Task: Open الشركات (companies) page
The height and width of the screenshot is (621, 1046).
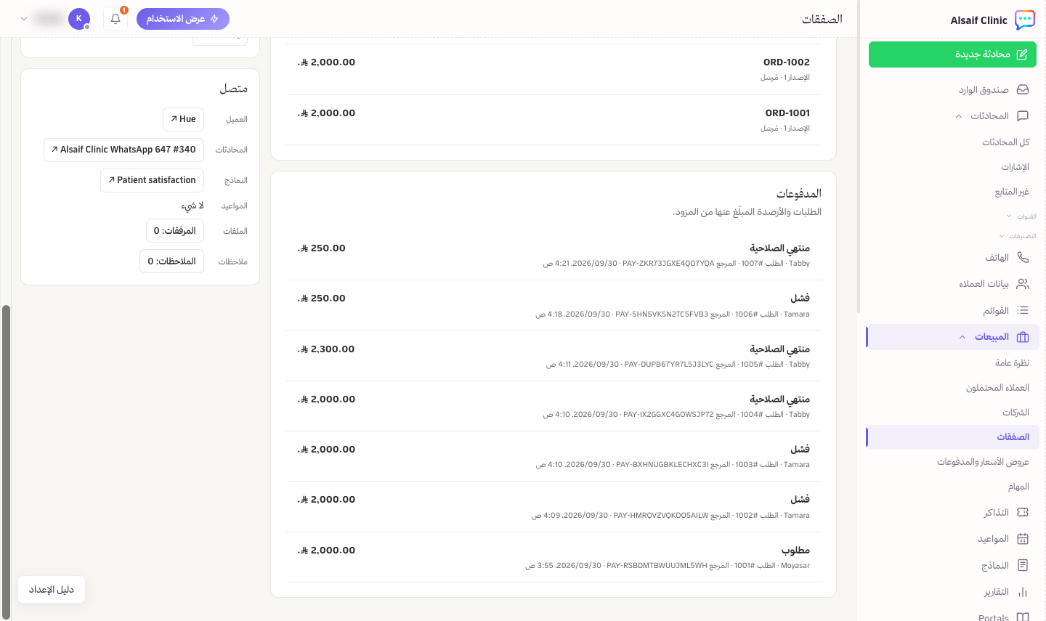Action: click(1016, 412)
